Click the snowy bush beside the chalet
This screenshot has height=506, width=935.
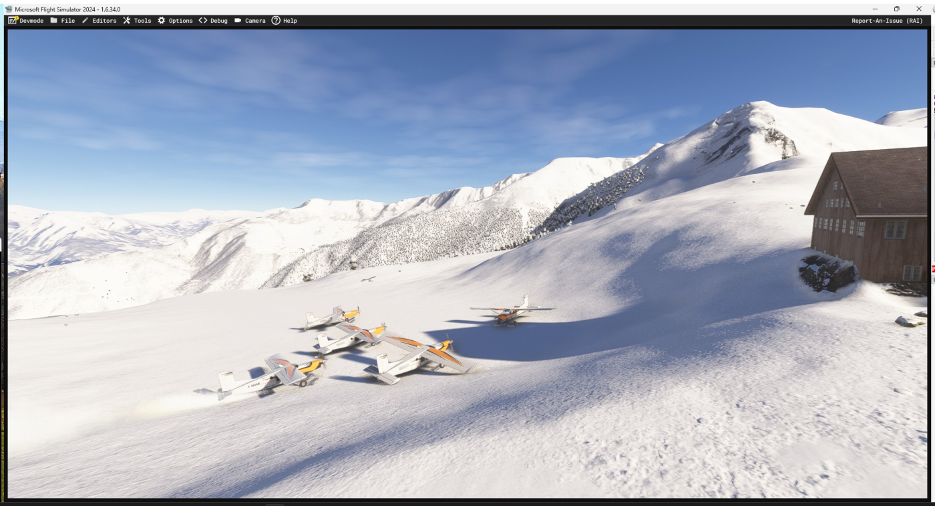(827, 273)
